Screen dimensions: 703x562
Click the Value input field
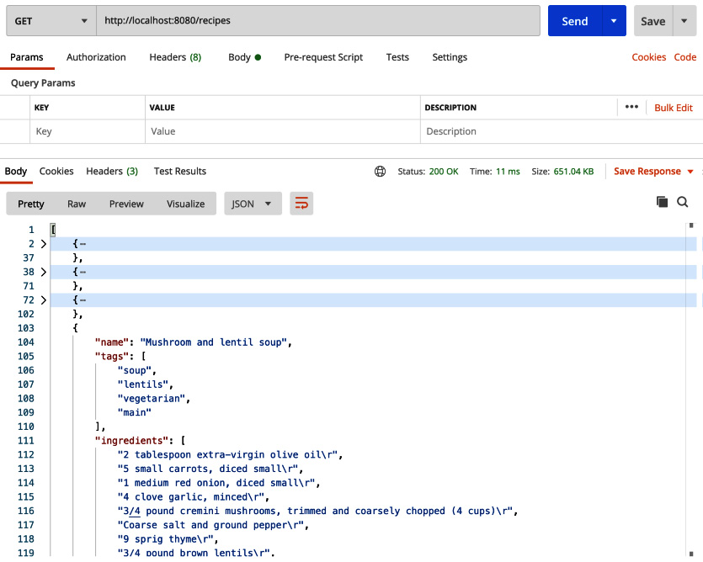[282, 131]
